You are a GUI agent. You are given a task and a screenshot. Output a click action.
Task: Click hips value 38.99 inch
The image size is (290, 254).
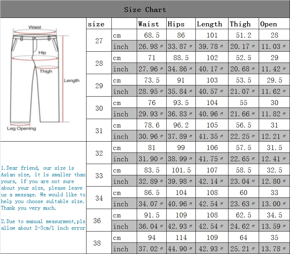pos(180,159)
